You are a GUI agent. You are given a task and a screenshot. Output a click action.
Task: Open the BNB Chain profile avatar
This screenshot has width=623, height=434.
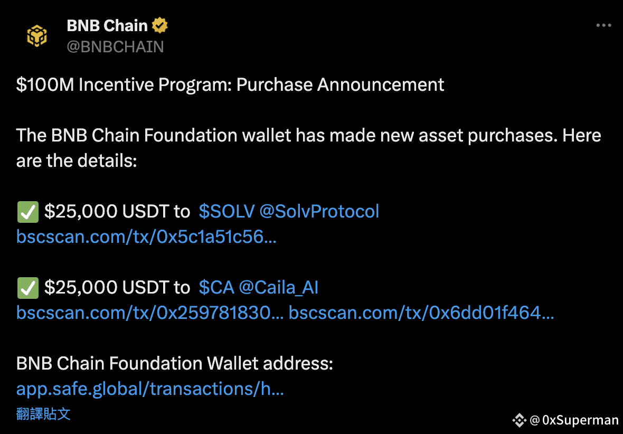point(37,36)
